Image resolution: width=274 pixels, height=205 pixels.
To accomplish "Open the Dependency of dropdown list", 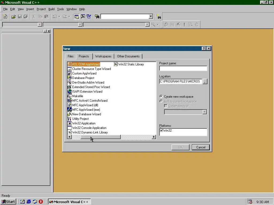I will point(205,112).
